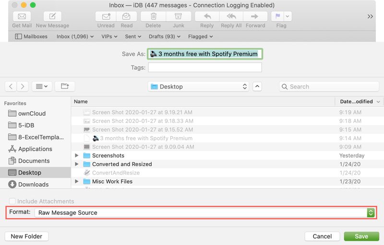
Task: Expand the Converted and Resized folder triangle
Action: pos(77,164)
